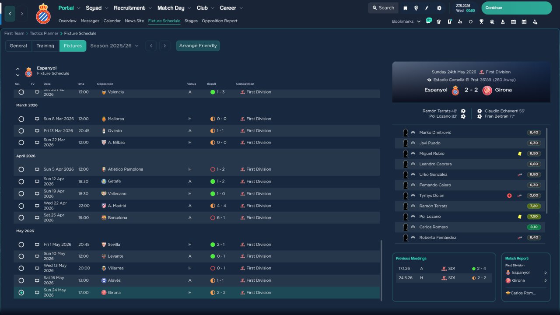The height and width of the screenshot is (315, 560).
Task: Click the First Team breadcrumb link
Action: 14,34
